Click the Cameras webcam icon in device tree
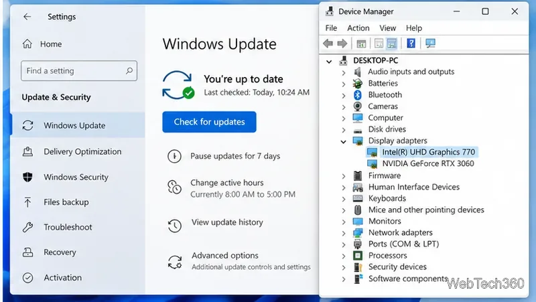 [x=358, y=106]
